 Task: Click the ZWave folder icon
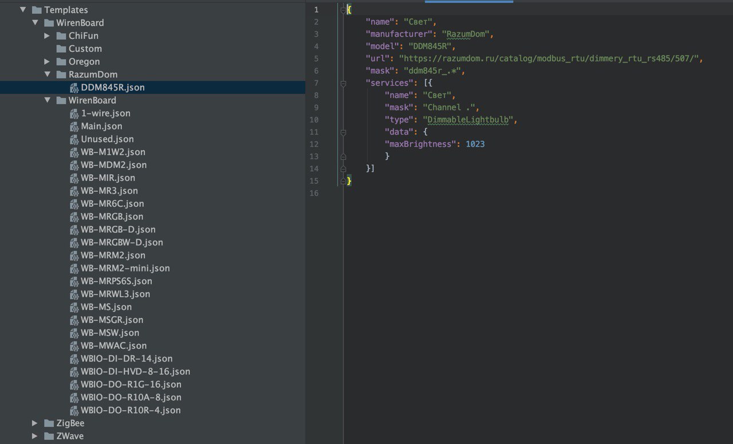tap(49, 436)
